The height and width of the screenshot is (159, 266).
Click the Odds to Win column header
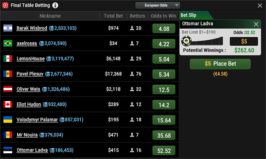164,16
